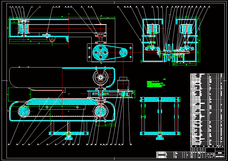Select the hatched roller block in top-left arm view
228x161 pixels.
coord(23,29)
